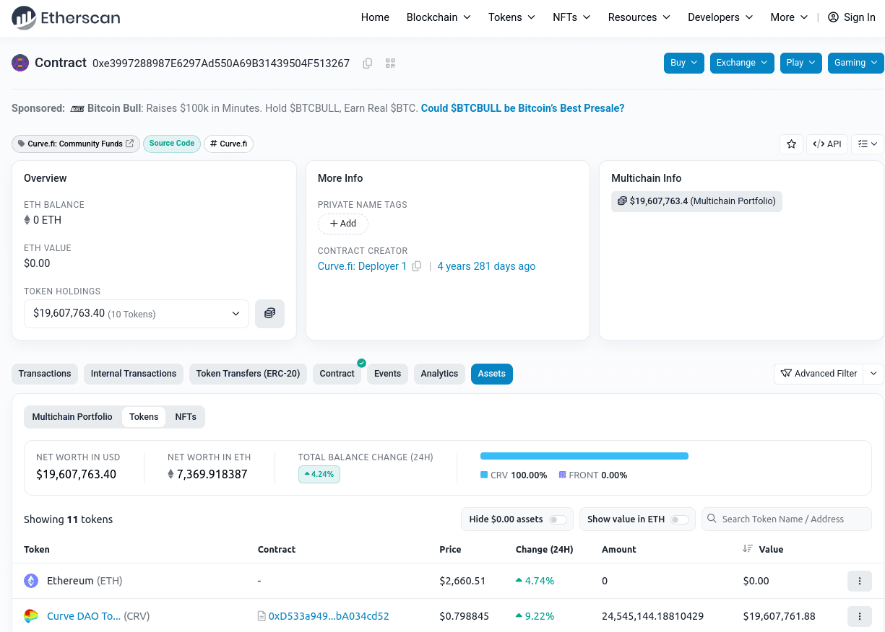Switch to the Transactions tab

click(x=45, y=374)
